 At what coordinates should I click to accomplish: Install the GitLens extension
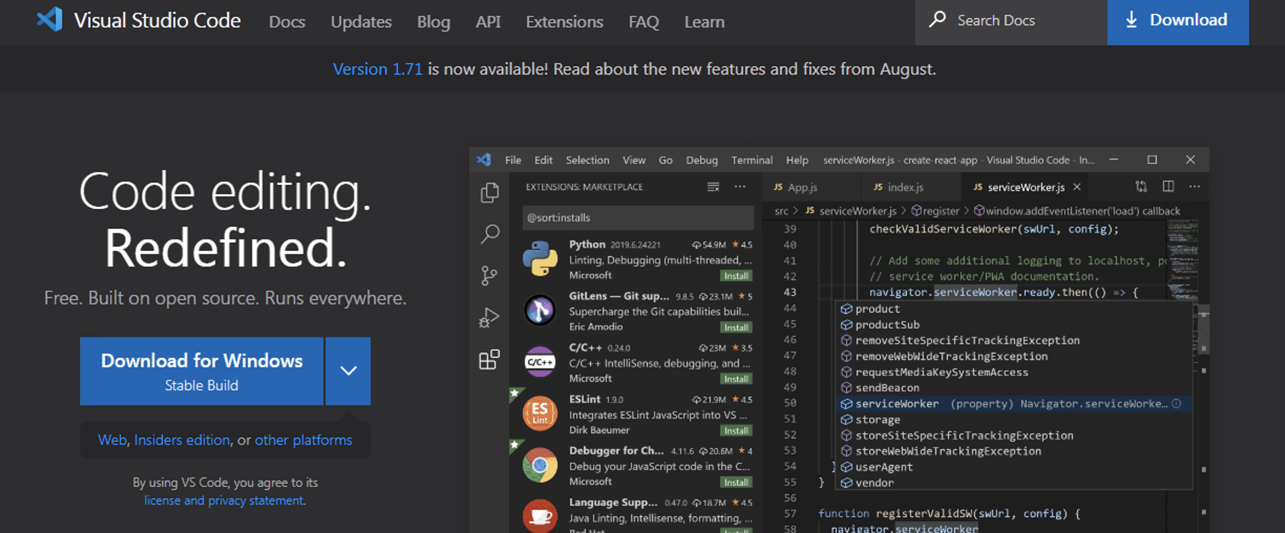click(736, 327)
